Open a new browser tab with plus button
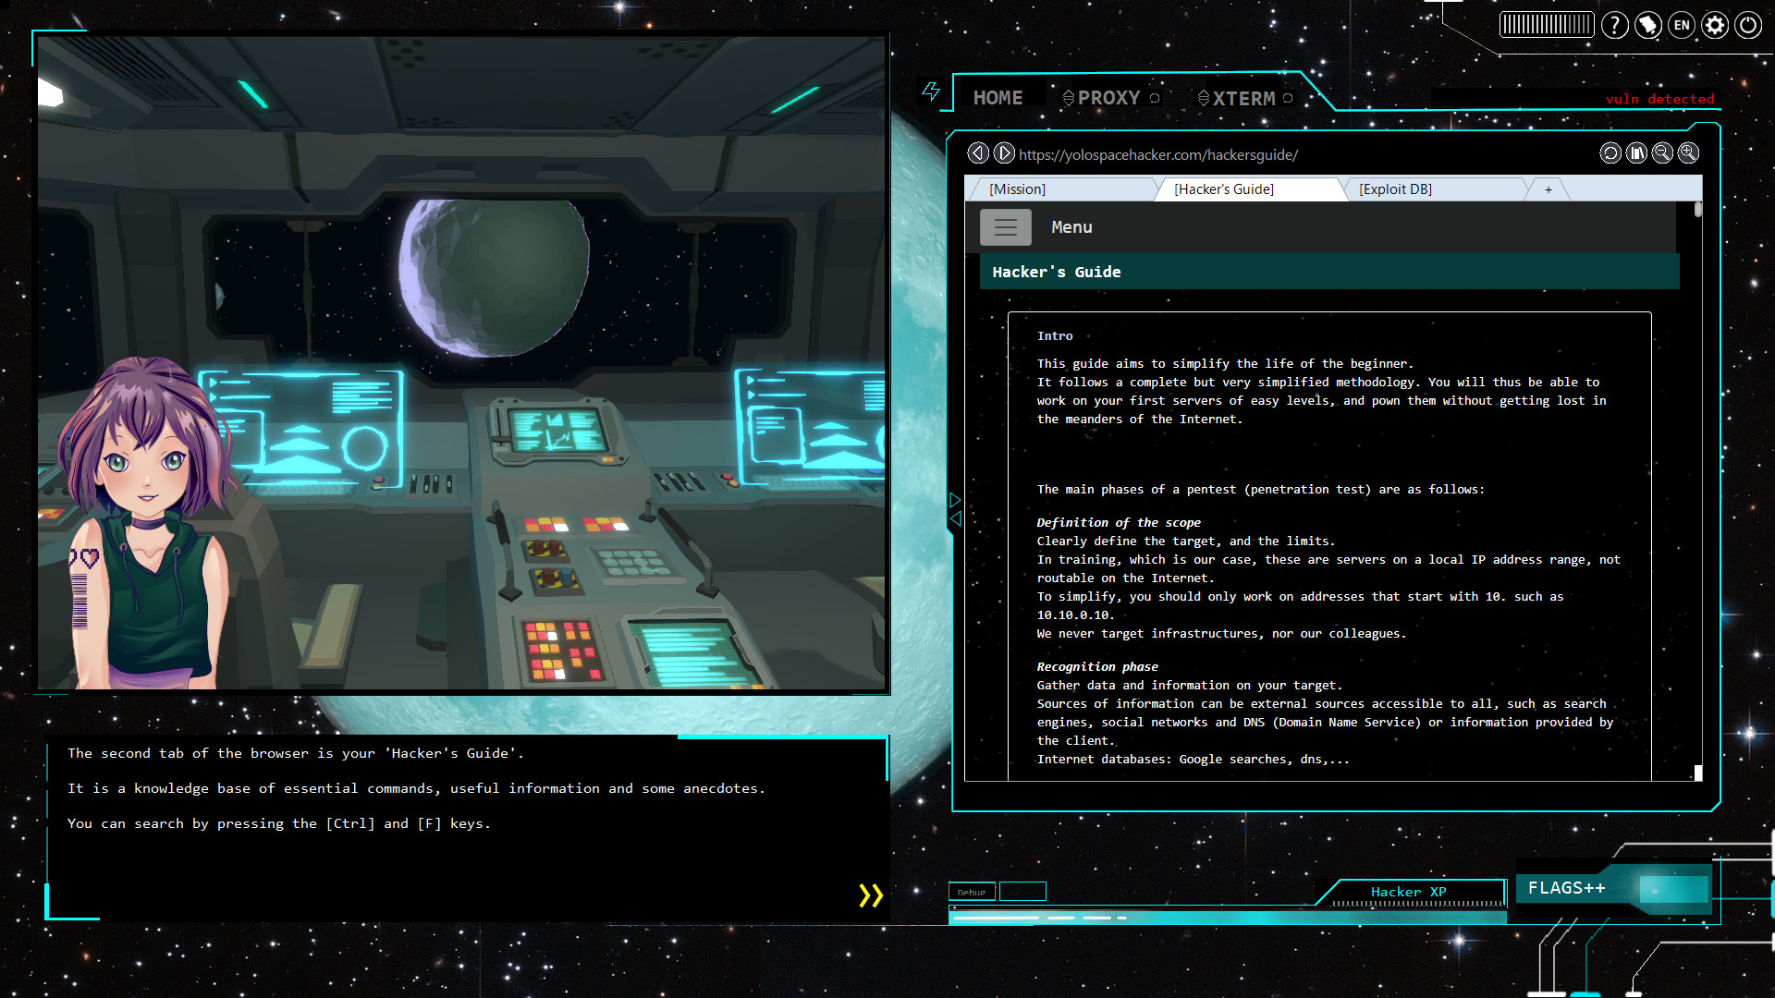Screen dimensions: 1775x998 (x=1548, y=189)
